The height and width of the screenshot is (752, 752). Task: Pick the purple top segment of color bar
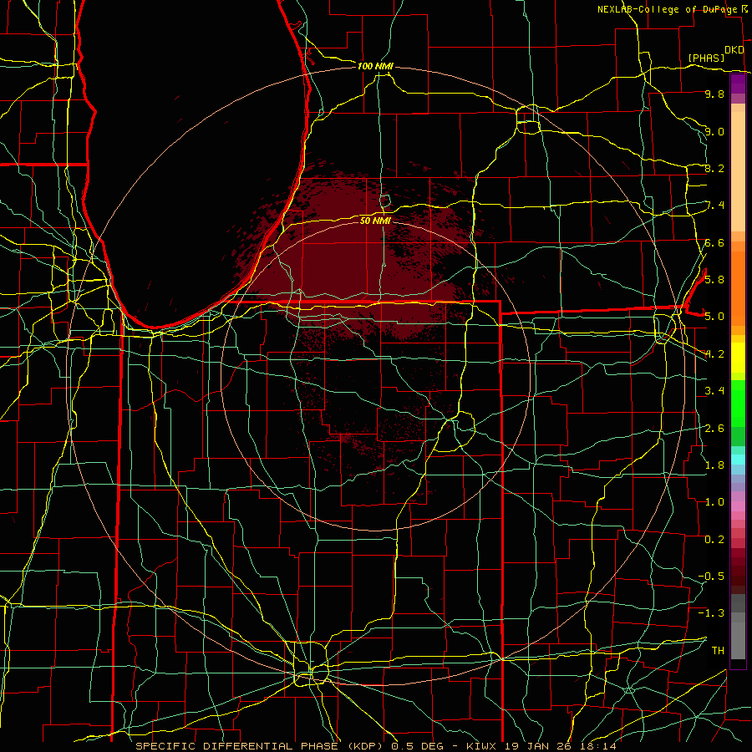[738, 84]
